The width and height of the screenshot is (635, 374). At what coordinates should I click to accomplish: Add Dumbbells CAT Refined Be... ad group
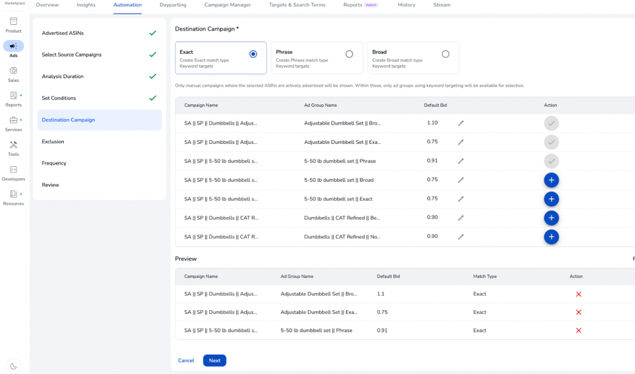click(x=551, y=218)
